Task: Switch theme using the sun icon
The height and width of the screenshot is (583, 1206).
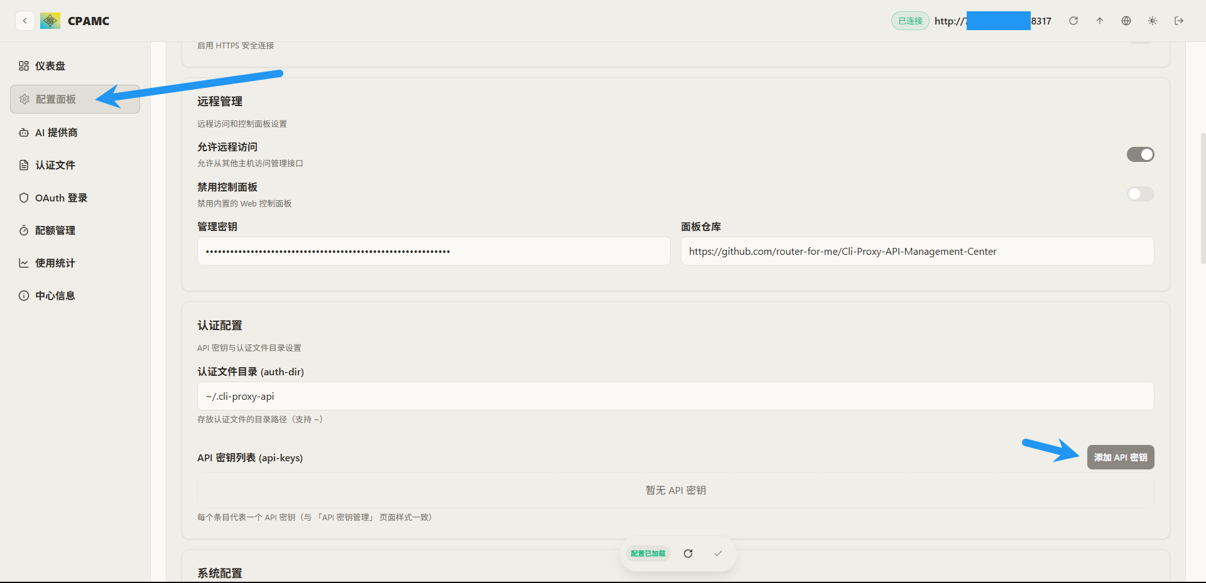Action: pos(1153,21)
